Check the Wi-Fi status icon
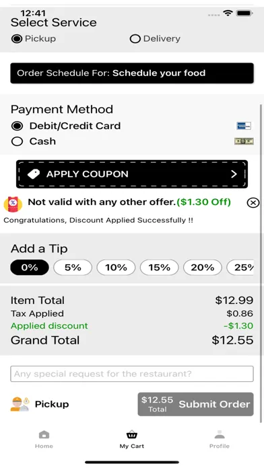Image resolution: width=264 pixels, height=468 pixels. tap(228, 13)
